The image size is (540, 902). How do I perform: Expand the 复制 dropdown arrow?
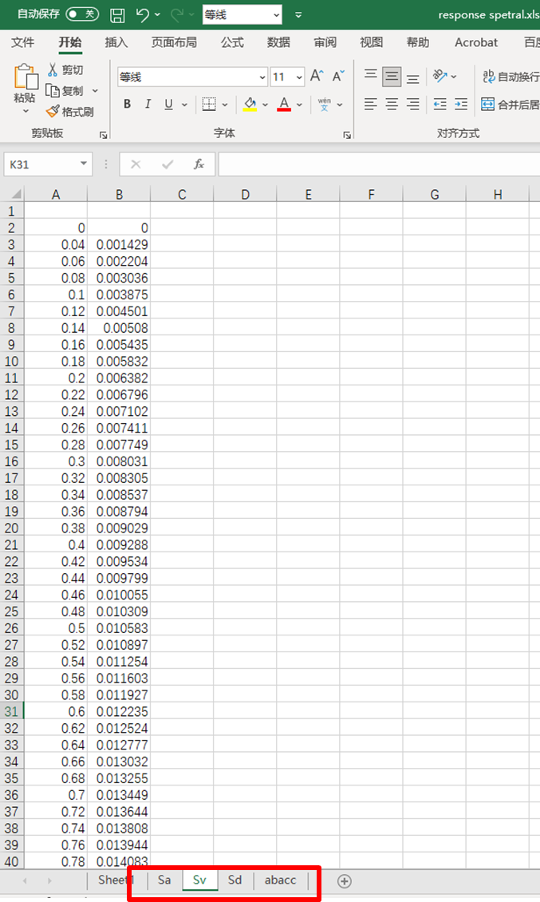pos(96,91)
